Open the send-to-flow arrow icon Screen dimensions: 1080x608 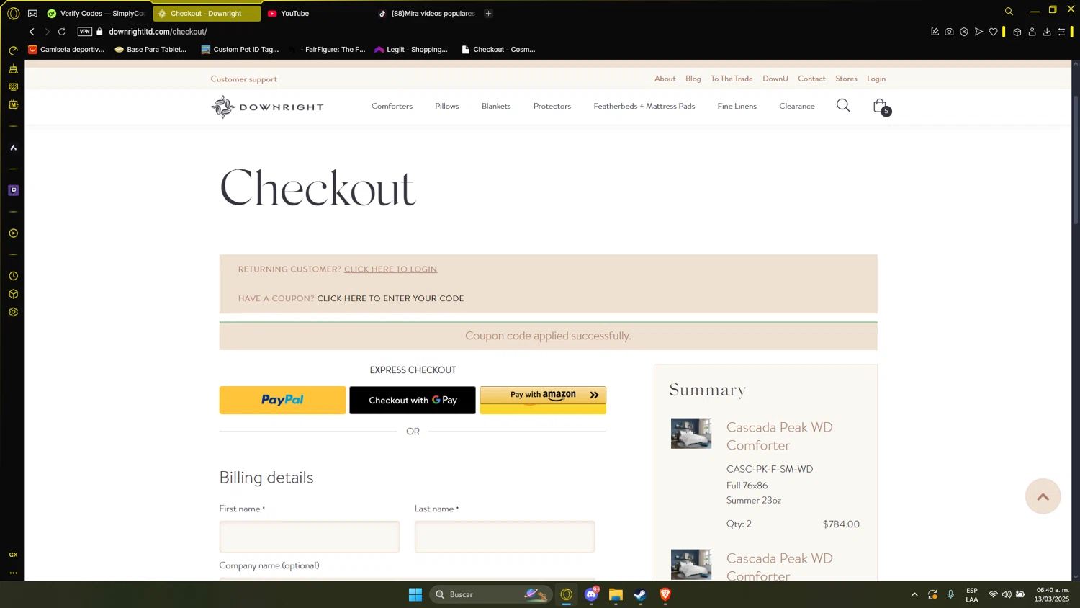point(978,32)
